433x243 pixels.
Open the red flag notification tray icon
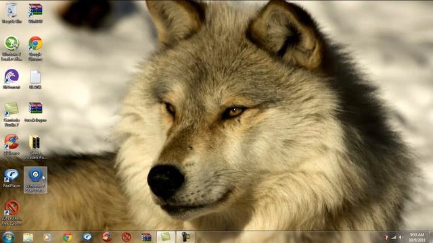[x=386, y=237]
